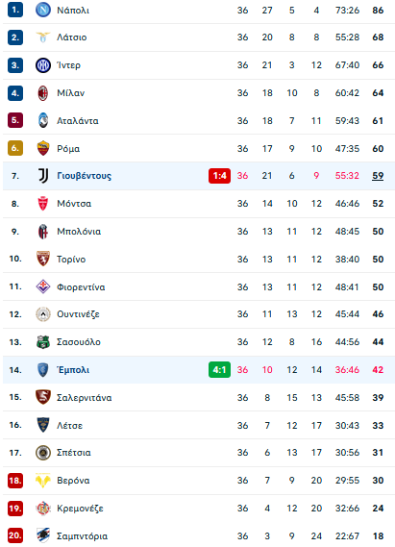
Task: Open the Inter club logo
Action: point(43,65)
